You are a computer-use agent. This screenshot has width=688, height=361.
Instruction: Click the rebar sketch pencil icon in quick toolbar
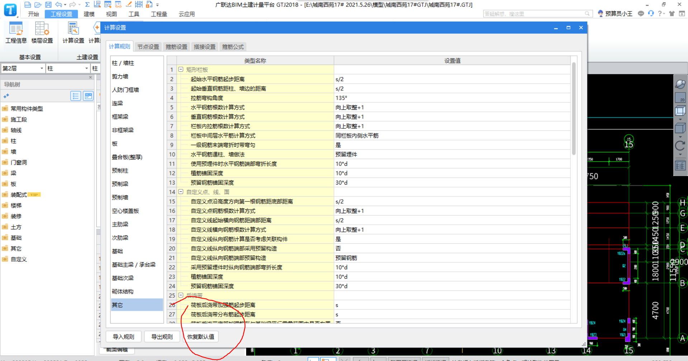[x=129, y=4]
